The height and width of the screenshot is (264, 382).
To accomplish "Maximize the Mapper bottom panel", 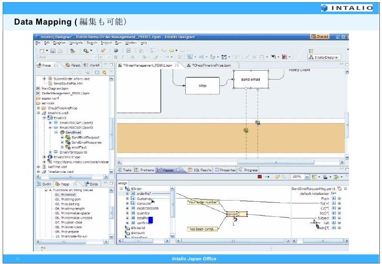I will tap(347, 169).
